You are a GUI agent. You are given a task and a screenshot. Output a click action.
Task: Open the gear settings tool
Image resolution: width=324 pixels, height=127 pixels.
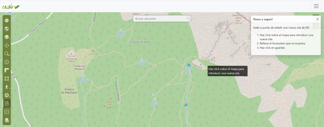point(7,95)
